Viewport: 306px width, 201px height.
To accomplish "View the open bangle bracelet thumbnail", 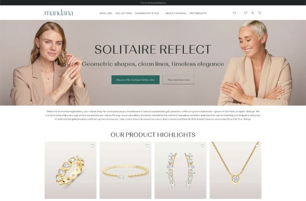I will pos(125,170).
